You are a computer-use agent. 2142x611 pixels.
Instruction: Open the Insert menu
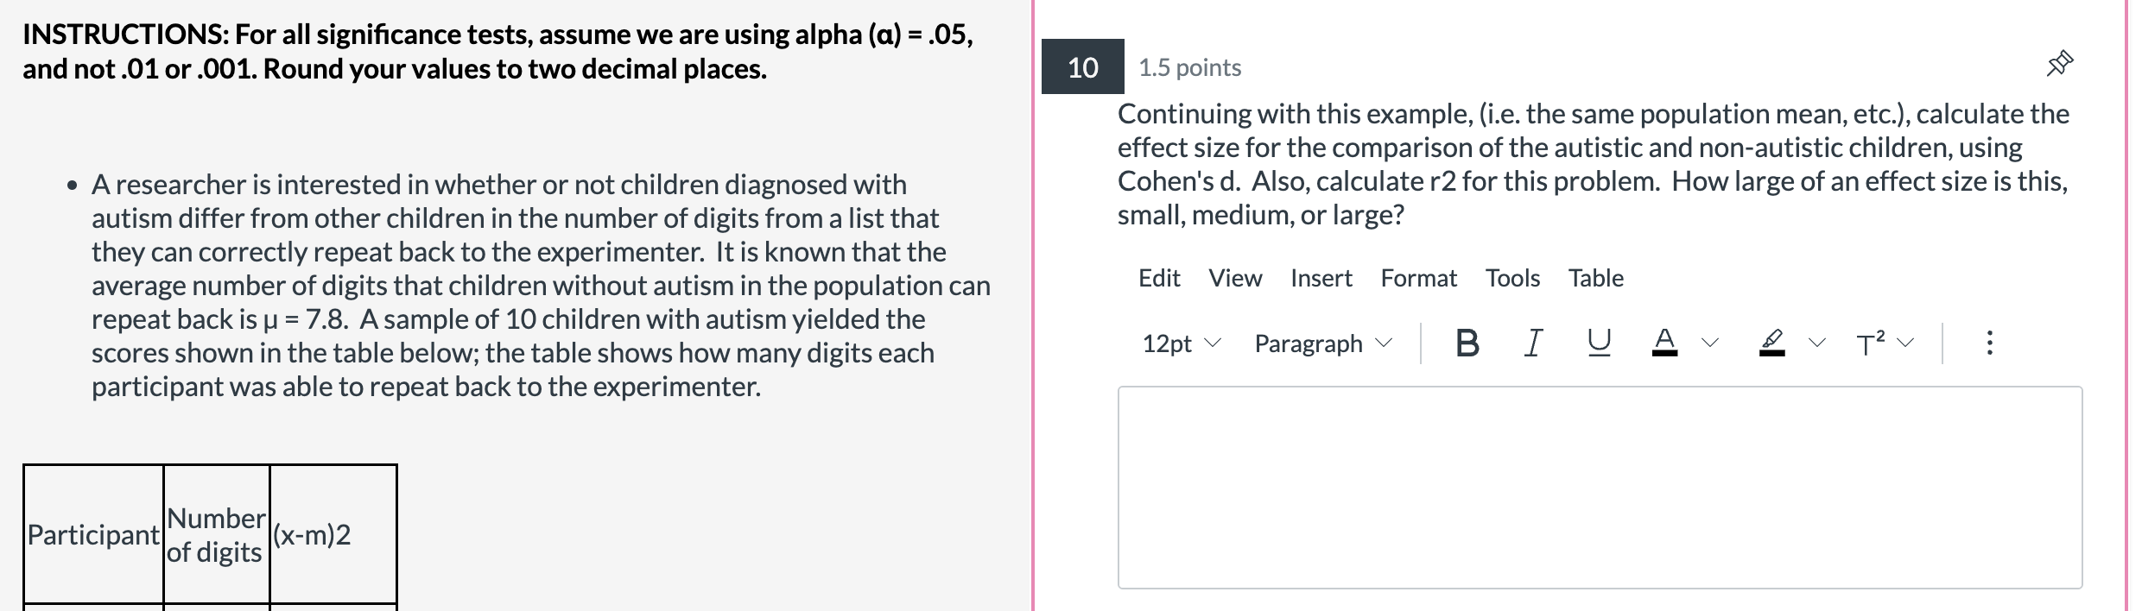click(1321, 278)
